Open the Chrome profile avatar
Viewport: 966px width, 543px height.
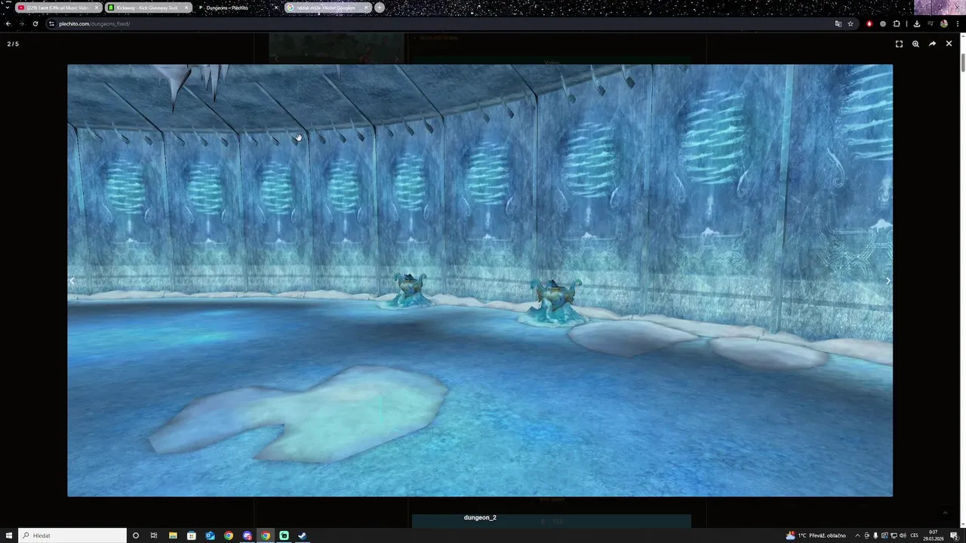(944, 23)
